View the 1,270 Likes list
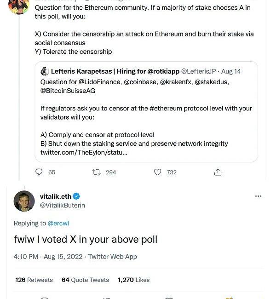This screenshot has width=276, height=299. [133, 280]
